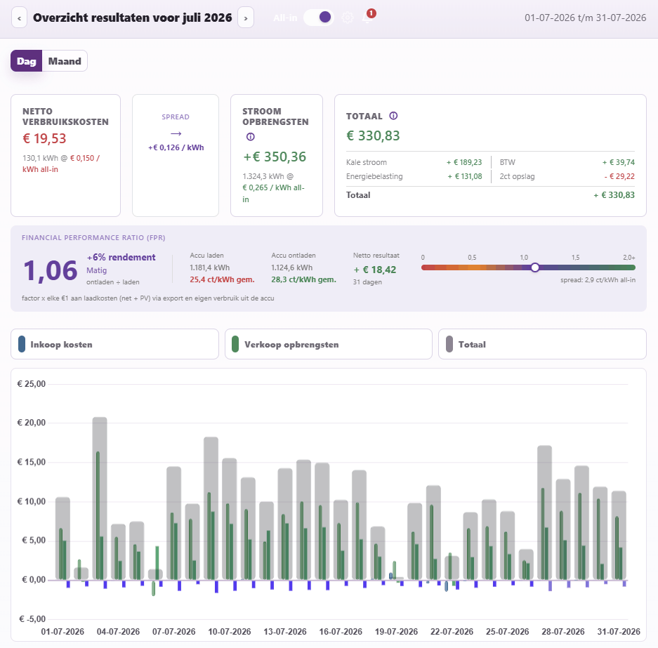
Task: Click x-axis date label 04-07-2026
Action: (x=119, y=632)
